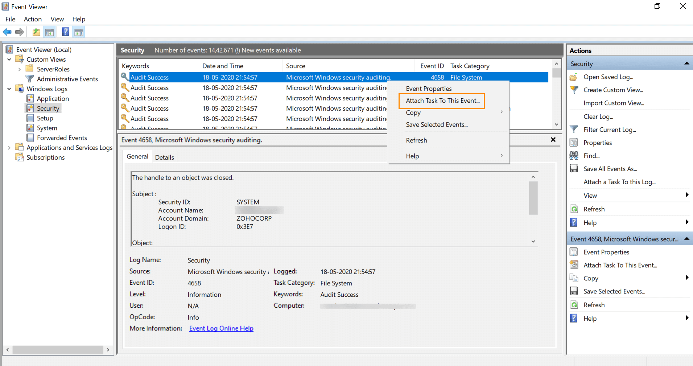Screen dimensions: 693x366
Task: Switch to the Details tab
Action: (165, 157)
